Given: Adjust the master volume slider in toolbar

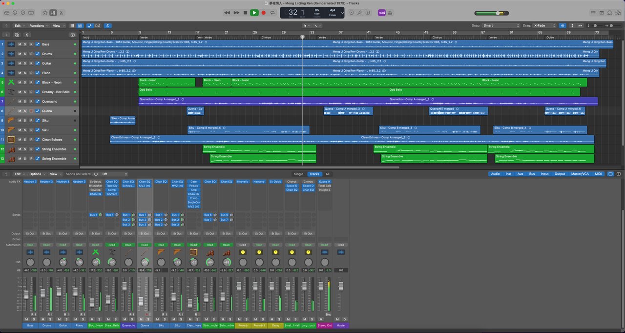Looking at the screenshot, I should [x=491, y=13].
